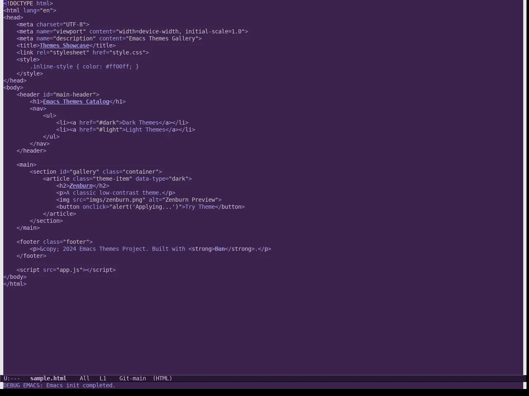Screen dimensions: 529x396
Task: Click the bold 'Bun' text in footer
Action: tap(220, 249)
